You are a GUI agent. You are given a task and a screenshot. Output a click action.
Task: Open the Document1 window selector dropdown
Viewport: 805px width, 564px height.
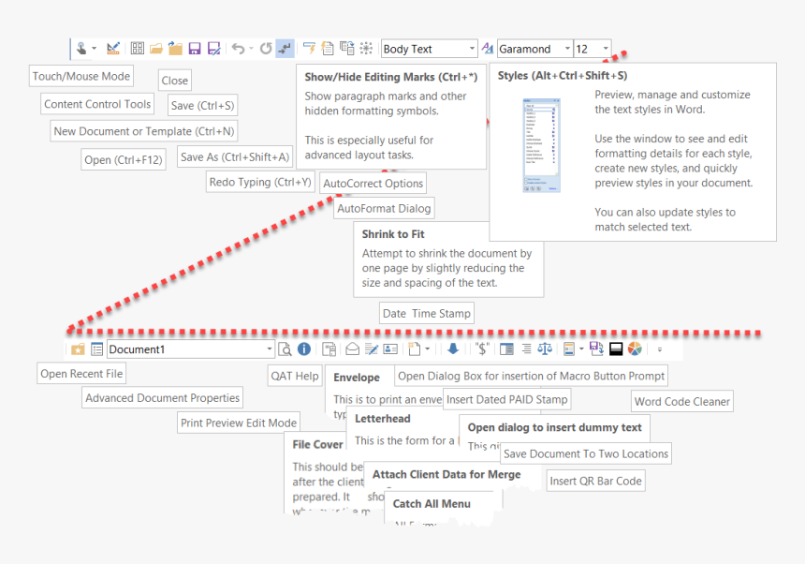tap(269, 349)
